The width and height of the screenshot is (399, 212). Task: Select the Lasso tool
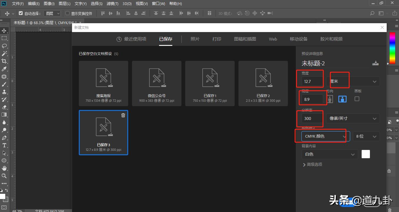tap(4, 46)
